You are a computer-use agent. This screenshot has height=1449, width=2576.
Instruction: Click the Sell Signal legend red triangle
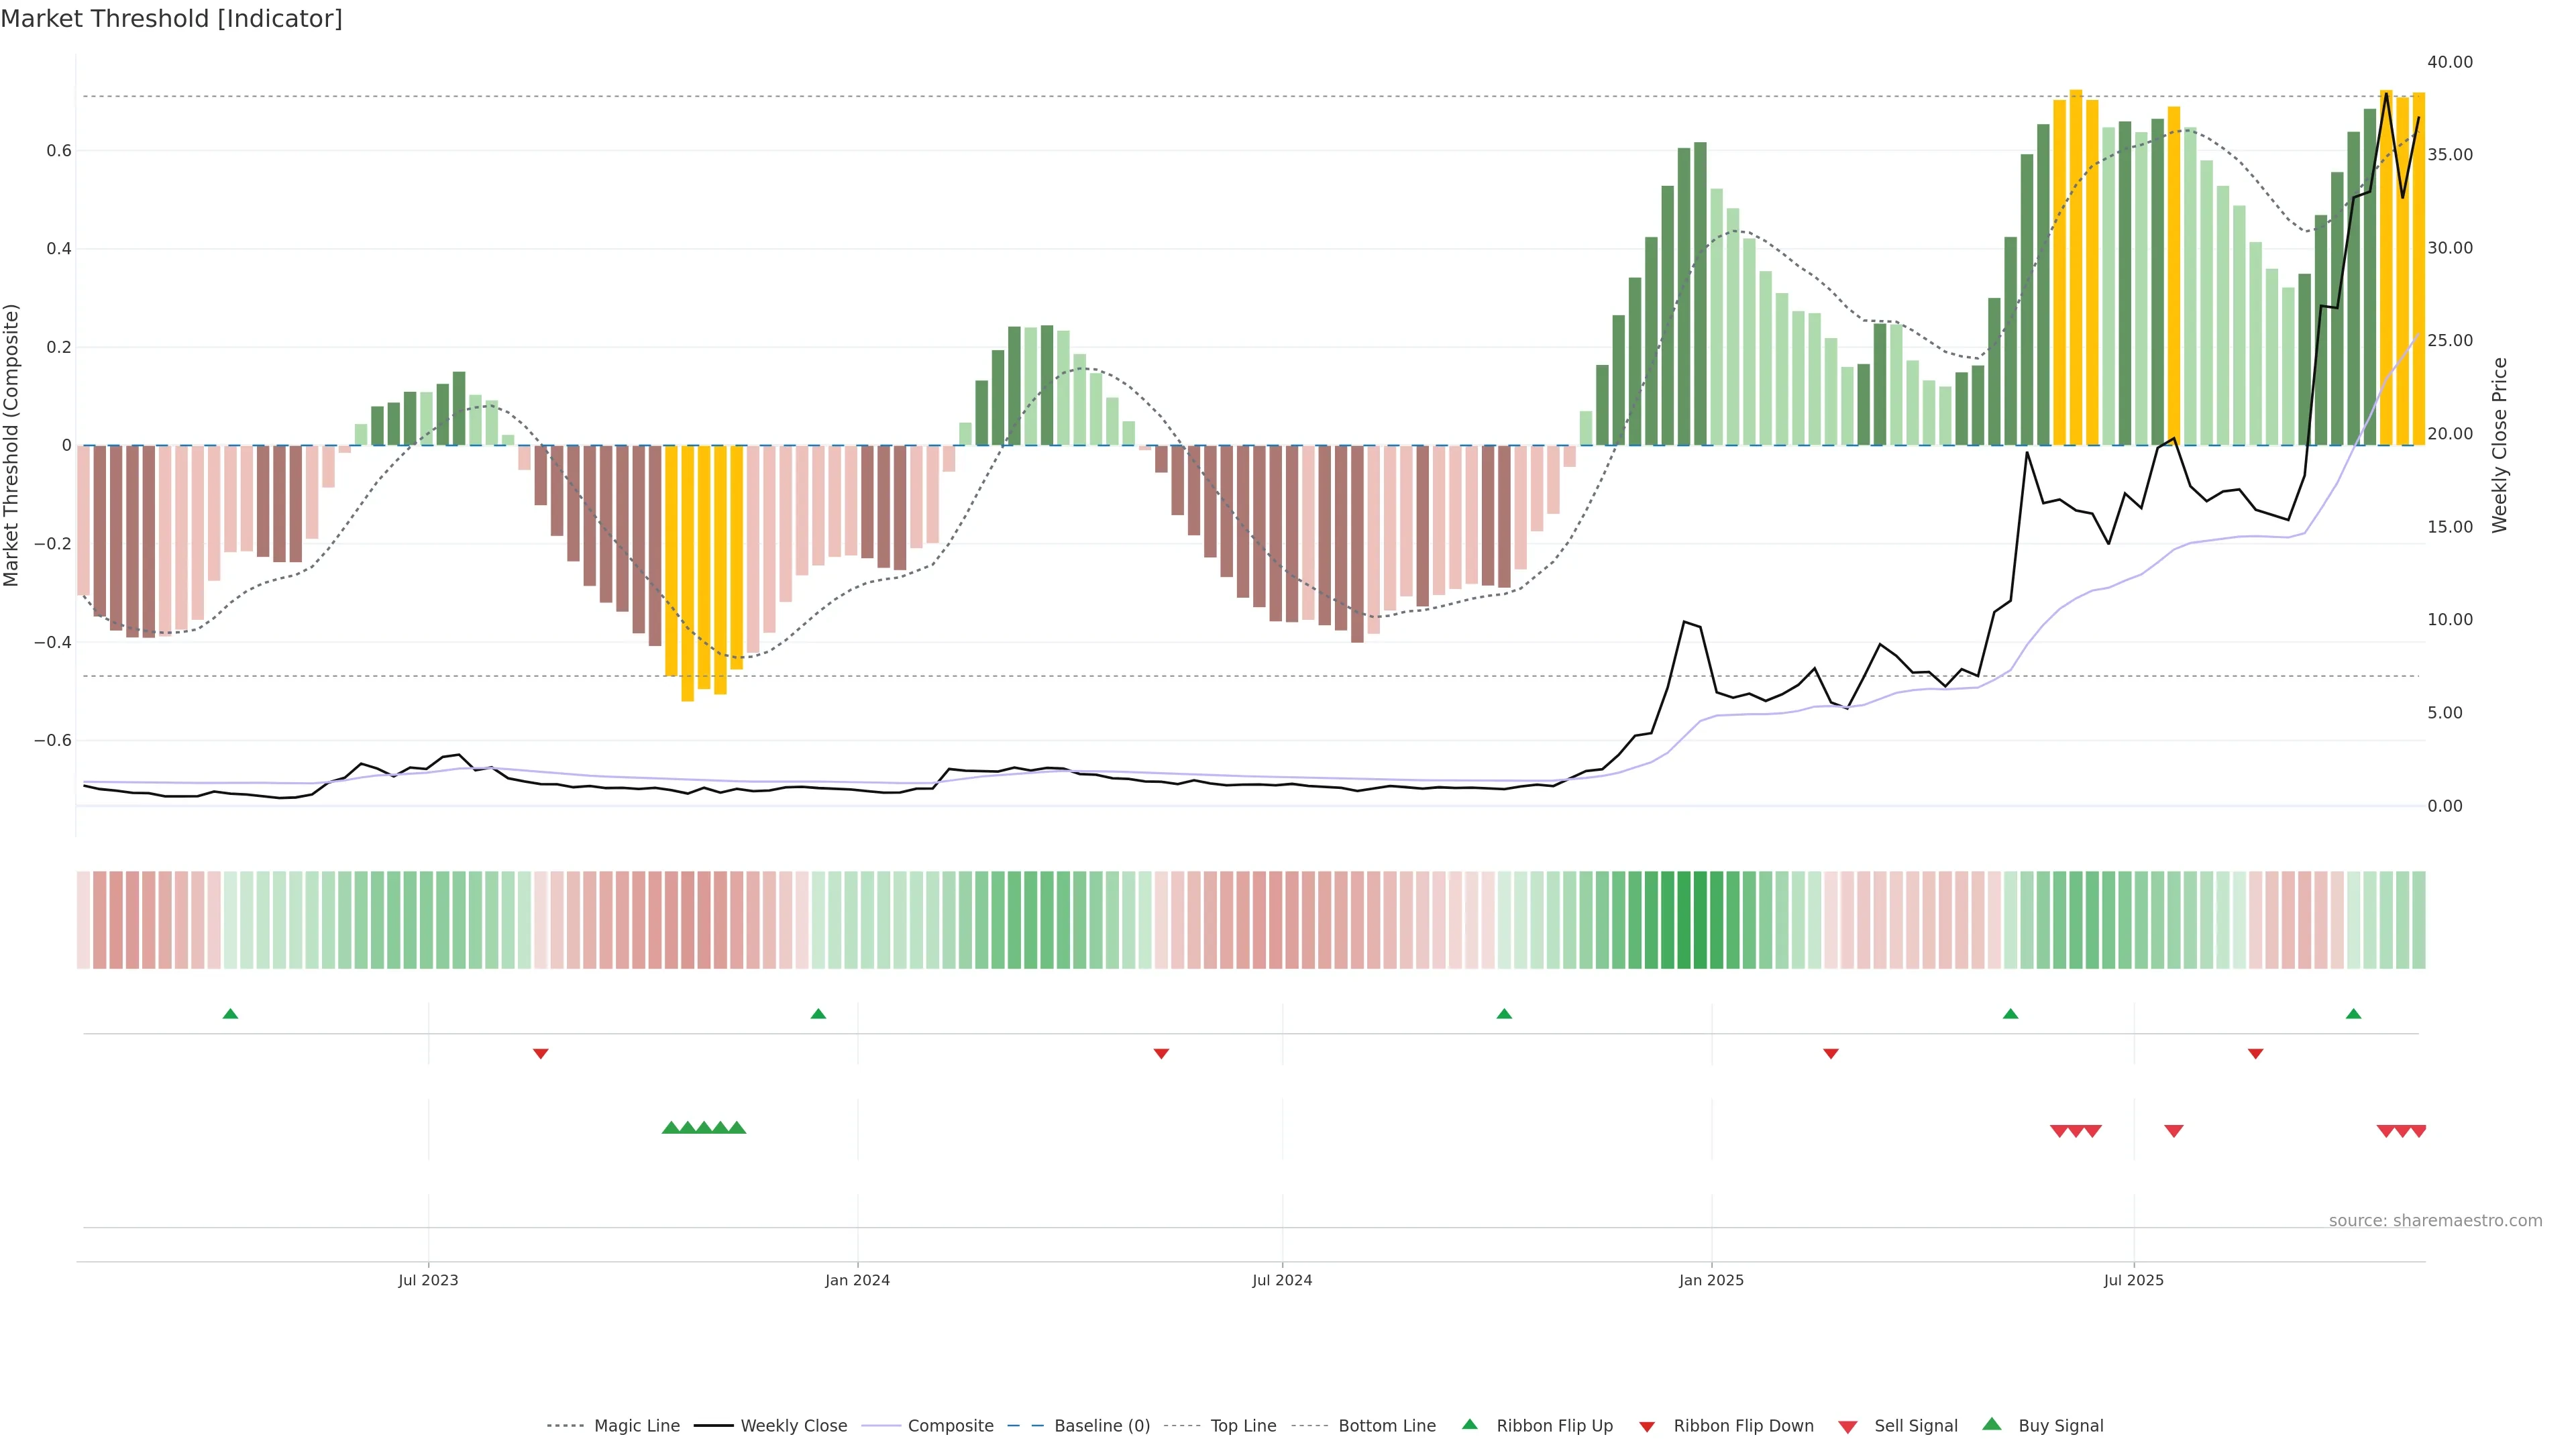coord(1848,1426)
